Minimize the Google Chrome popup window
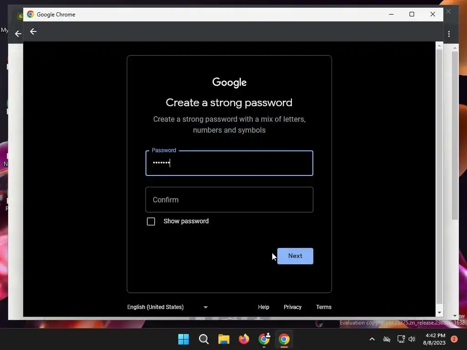467x350 pixels. click(x=391, y=14)
